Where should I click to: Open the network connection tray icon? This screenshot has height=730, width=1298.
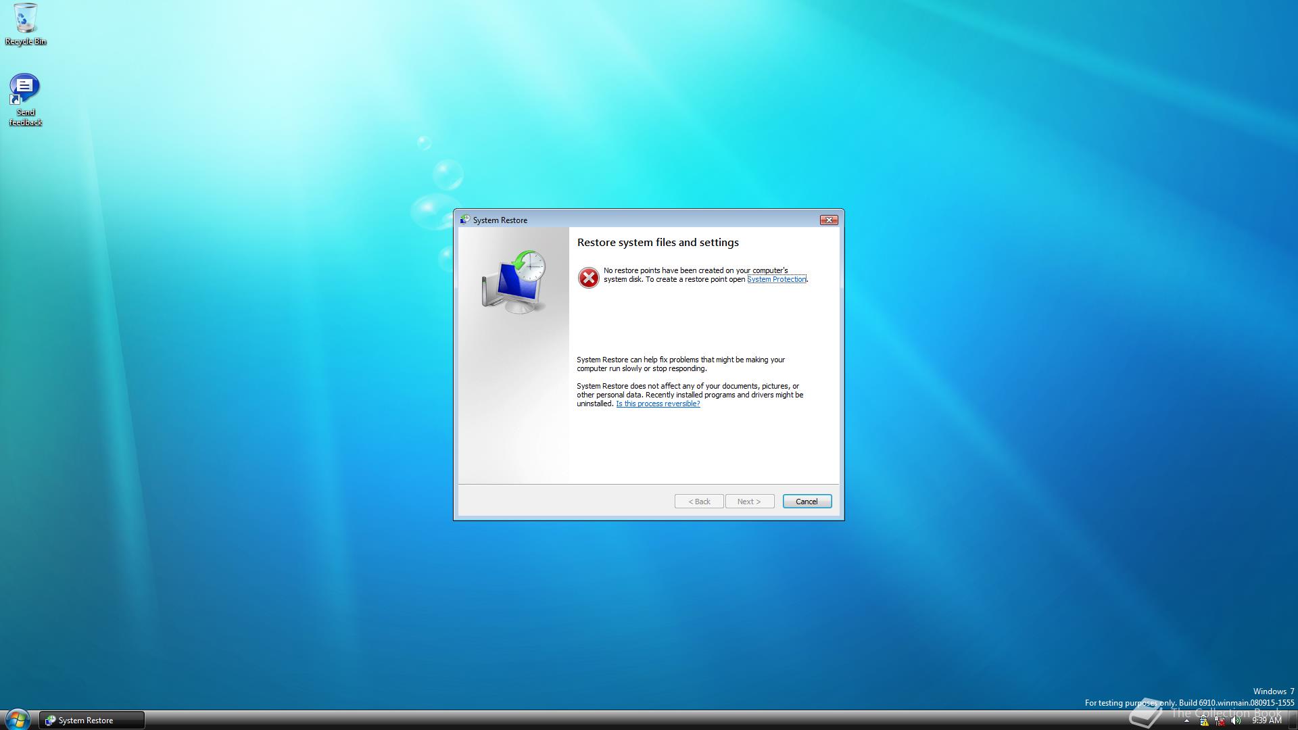click(1220, 721)
